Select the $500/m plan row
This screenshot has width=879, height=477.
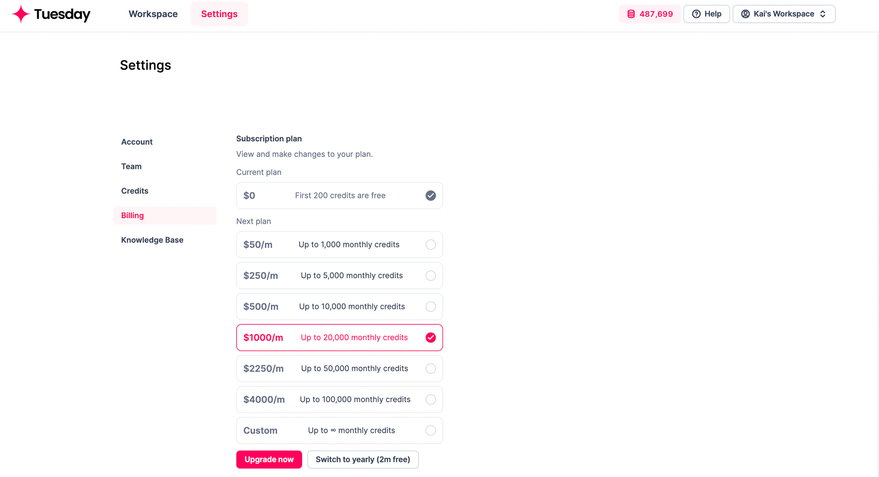tap(339, 306)
